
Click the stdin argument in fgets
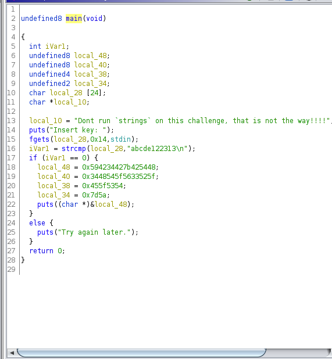pos(121,139)
